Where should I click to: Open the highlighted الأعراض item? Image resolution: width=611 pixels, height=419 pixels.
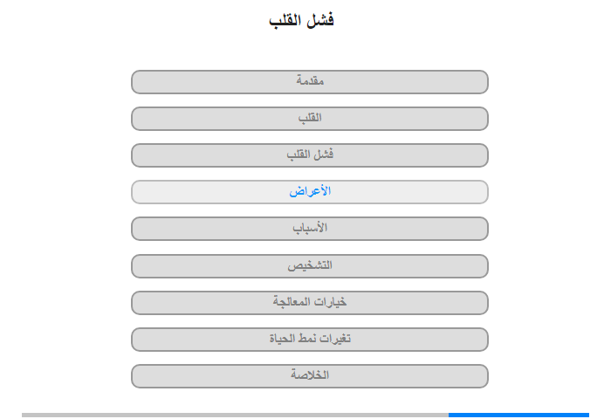coord(310,192)
